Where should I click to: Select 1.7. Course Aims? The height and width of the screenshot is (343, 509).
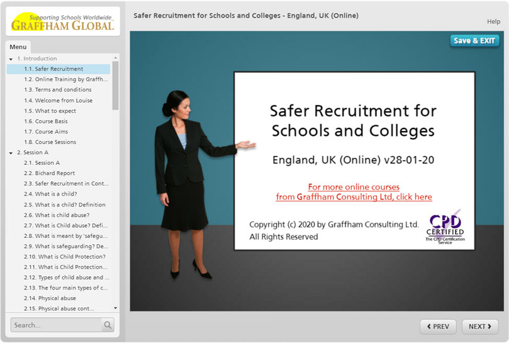tap(46, 132)
